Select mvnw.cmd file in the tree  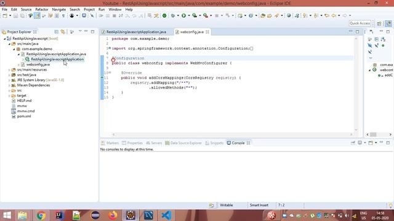26,111
